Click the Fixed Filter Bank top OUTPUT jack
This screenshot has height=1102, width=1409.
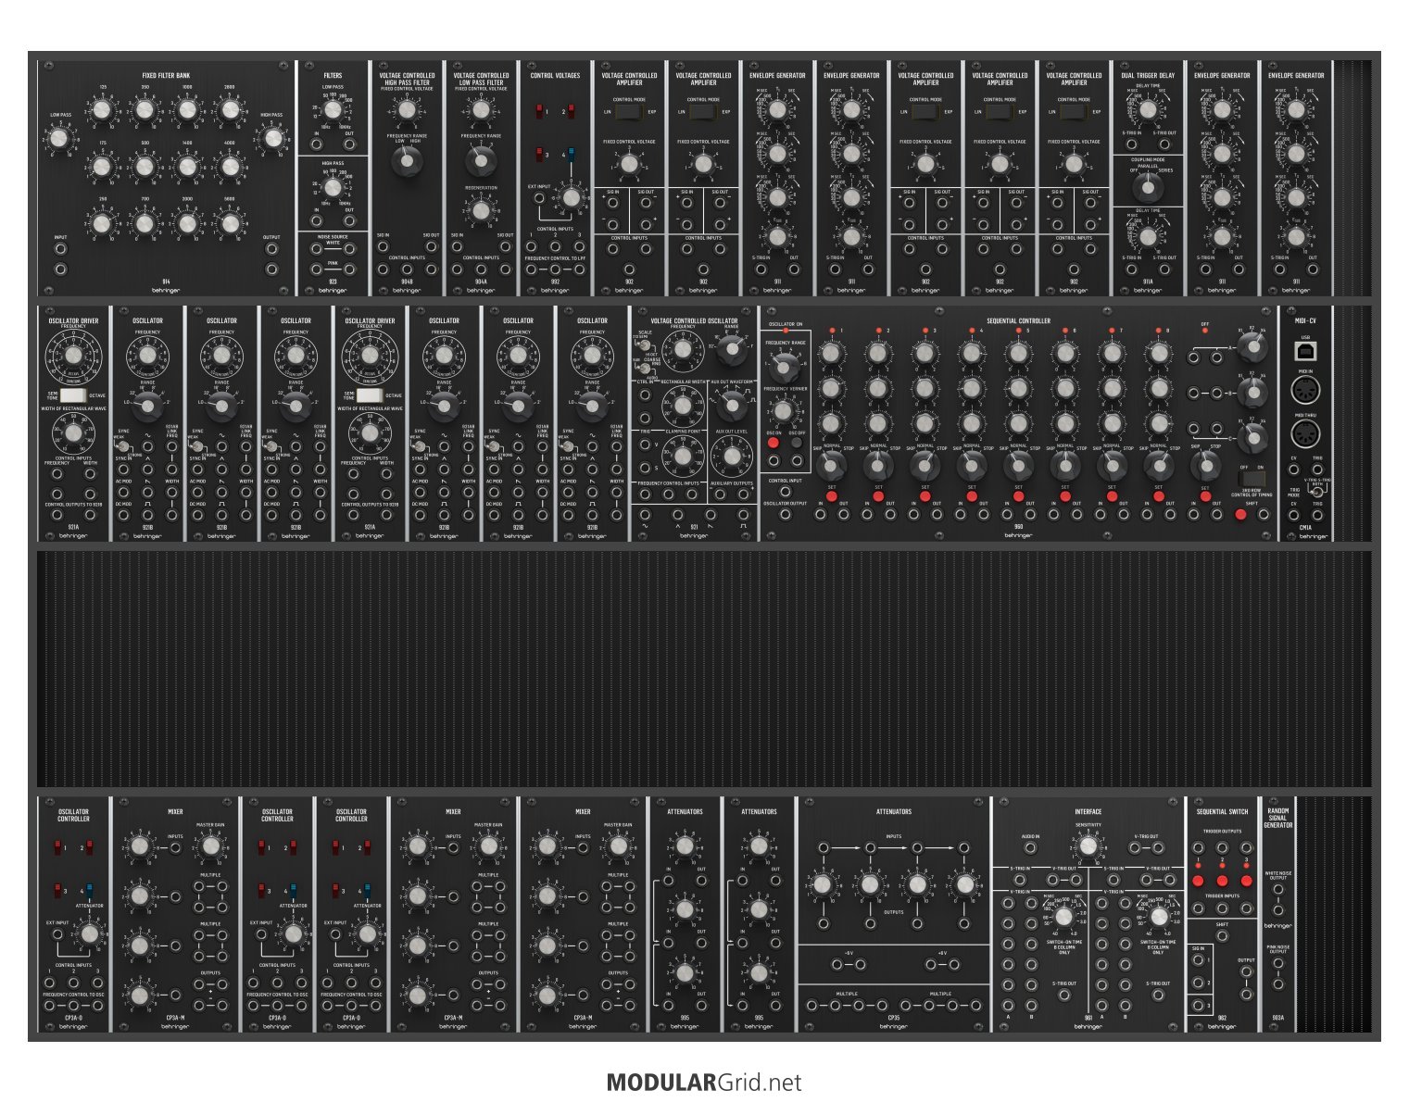271,250
